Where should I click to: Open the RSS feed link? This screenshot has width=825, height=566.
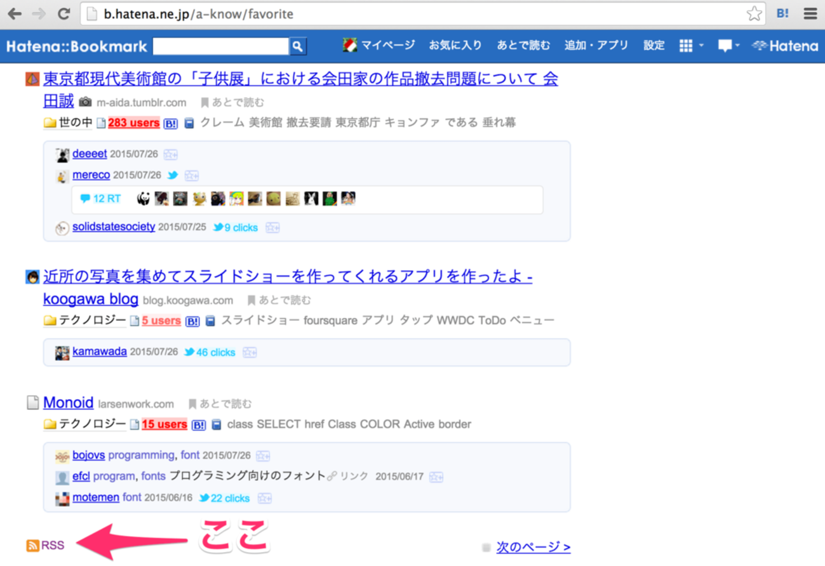click(x=46, y=546)
